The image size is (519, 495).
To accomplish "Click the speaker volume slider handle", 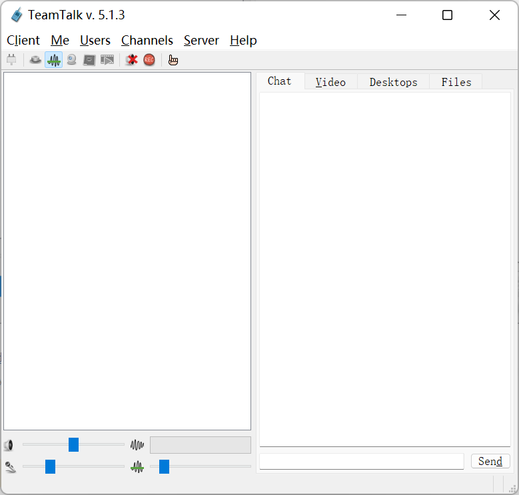I will pos(73,444).
